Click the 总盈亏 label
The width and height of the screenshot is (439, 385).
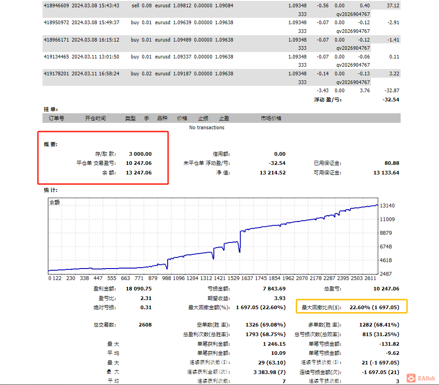pos(333,289)
